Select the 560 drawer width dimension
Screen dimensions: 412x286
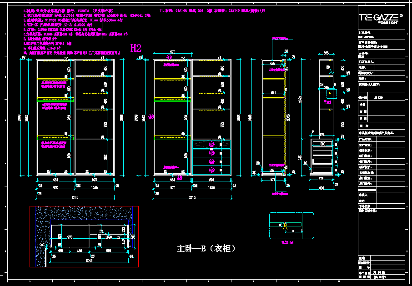[x=323, y=144]
